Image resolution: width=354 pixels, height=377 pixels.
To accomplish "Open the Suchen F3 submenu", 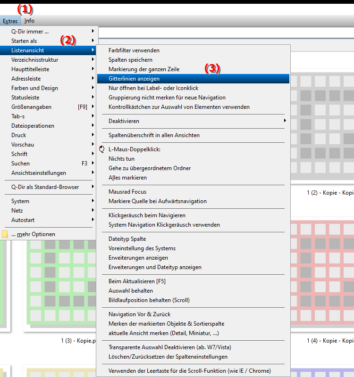I will 48,164.
